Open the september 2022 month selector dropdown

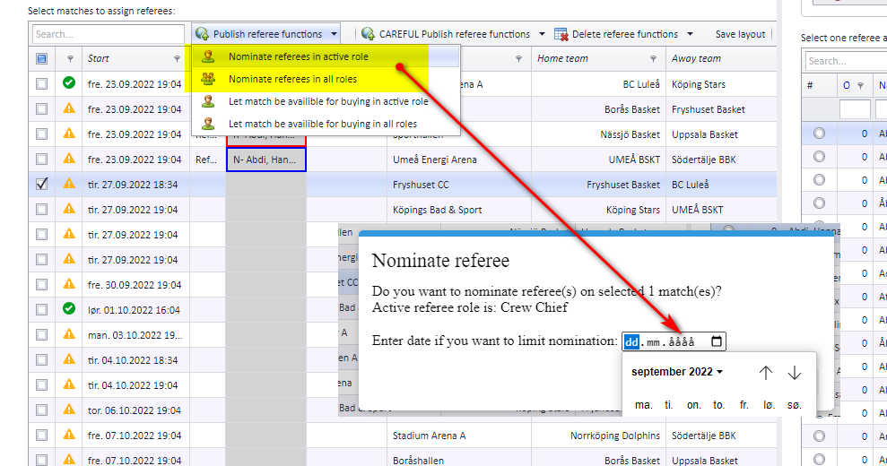tap(677, 372)
